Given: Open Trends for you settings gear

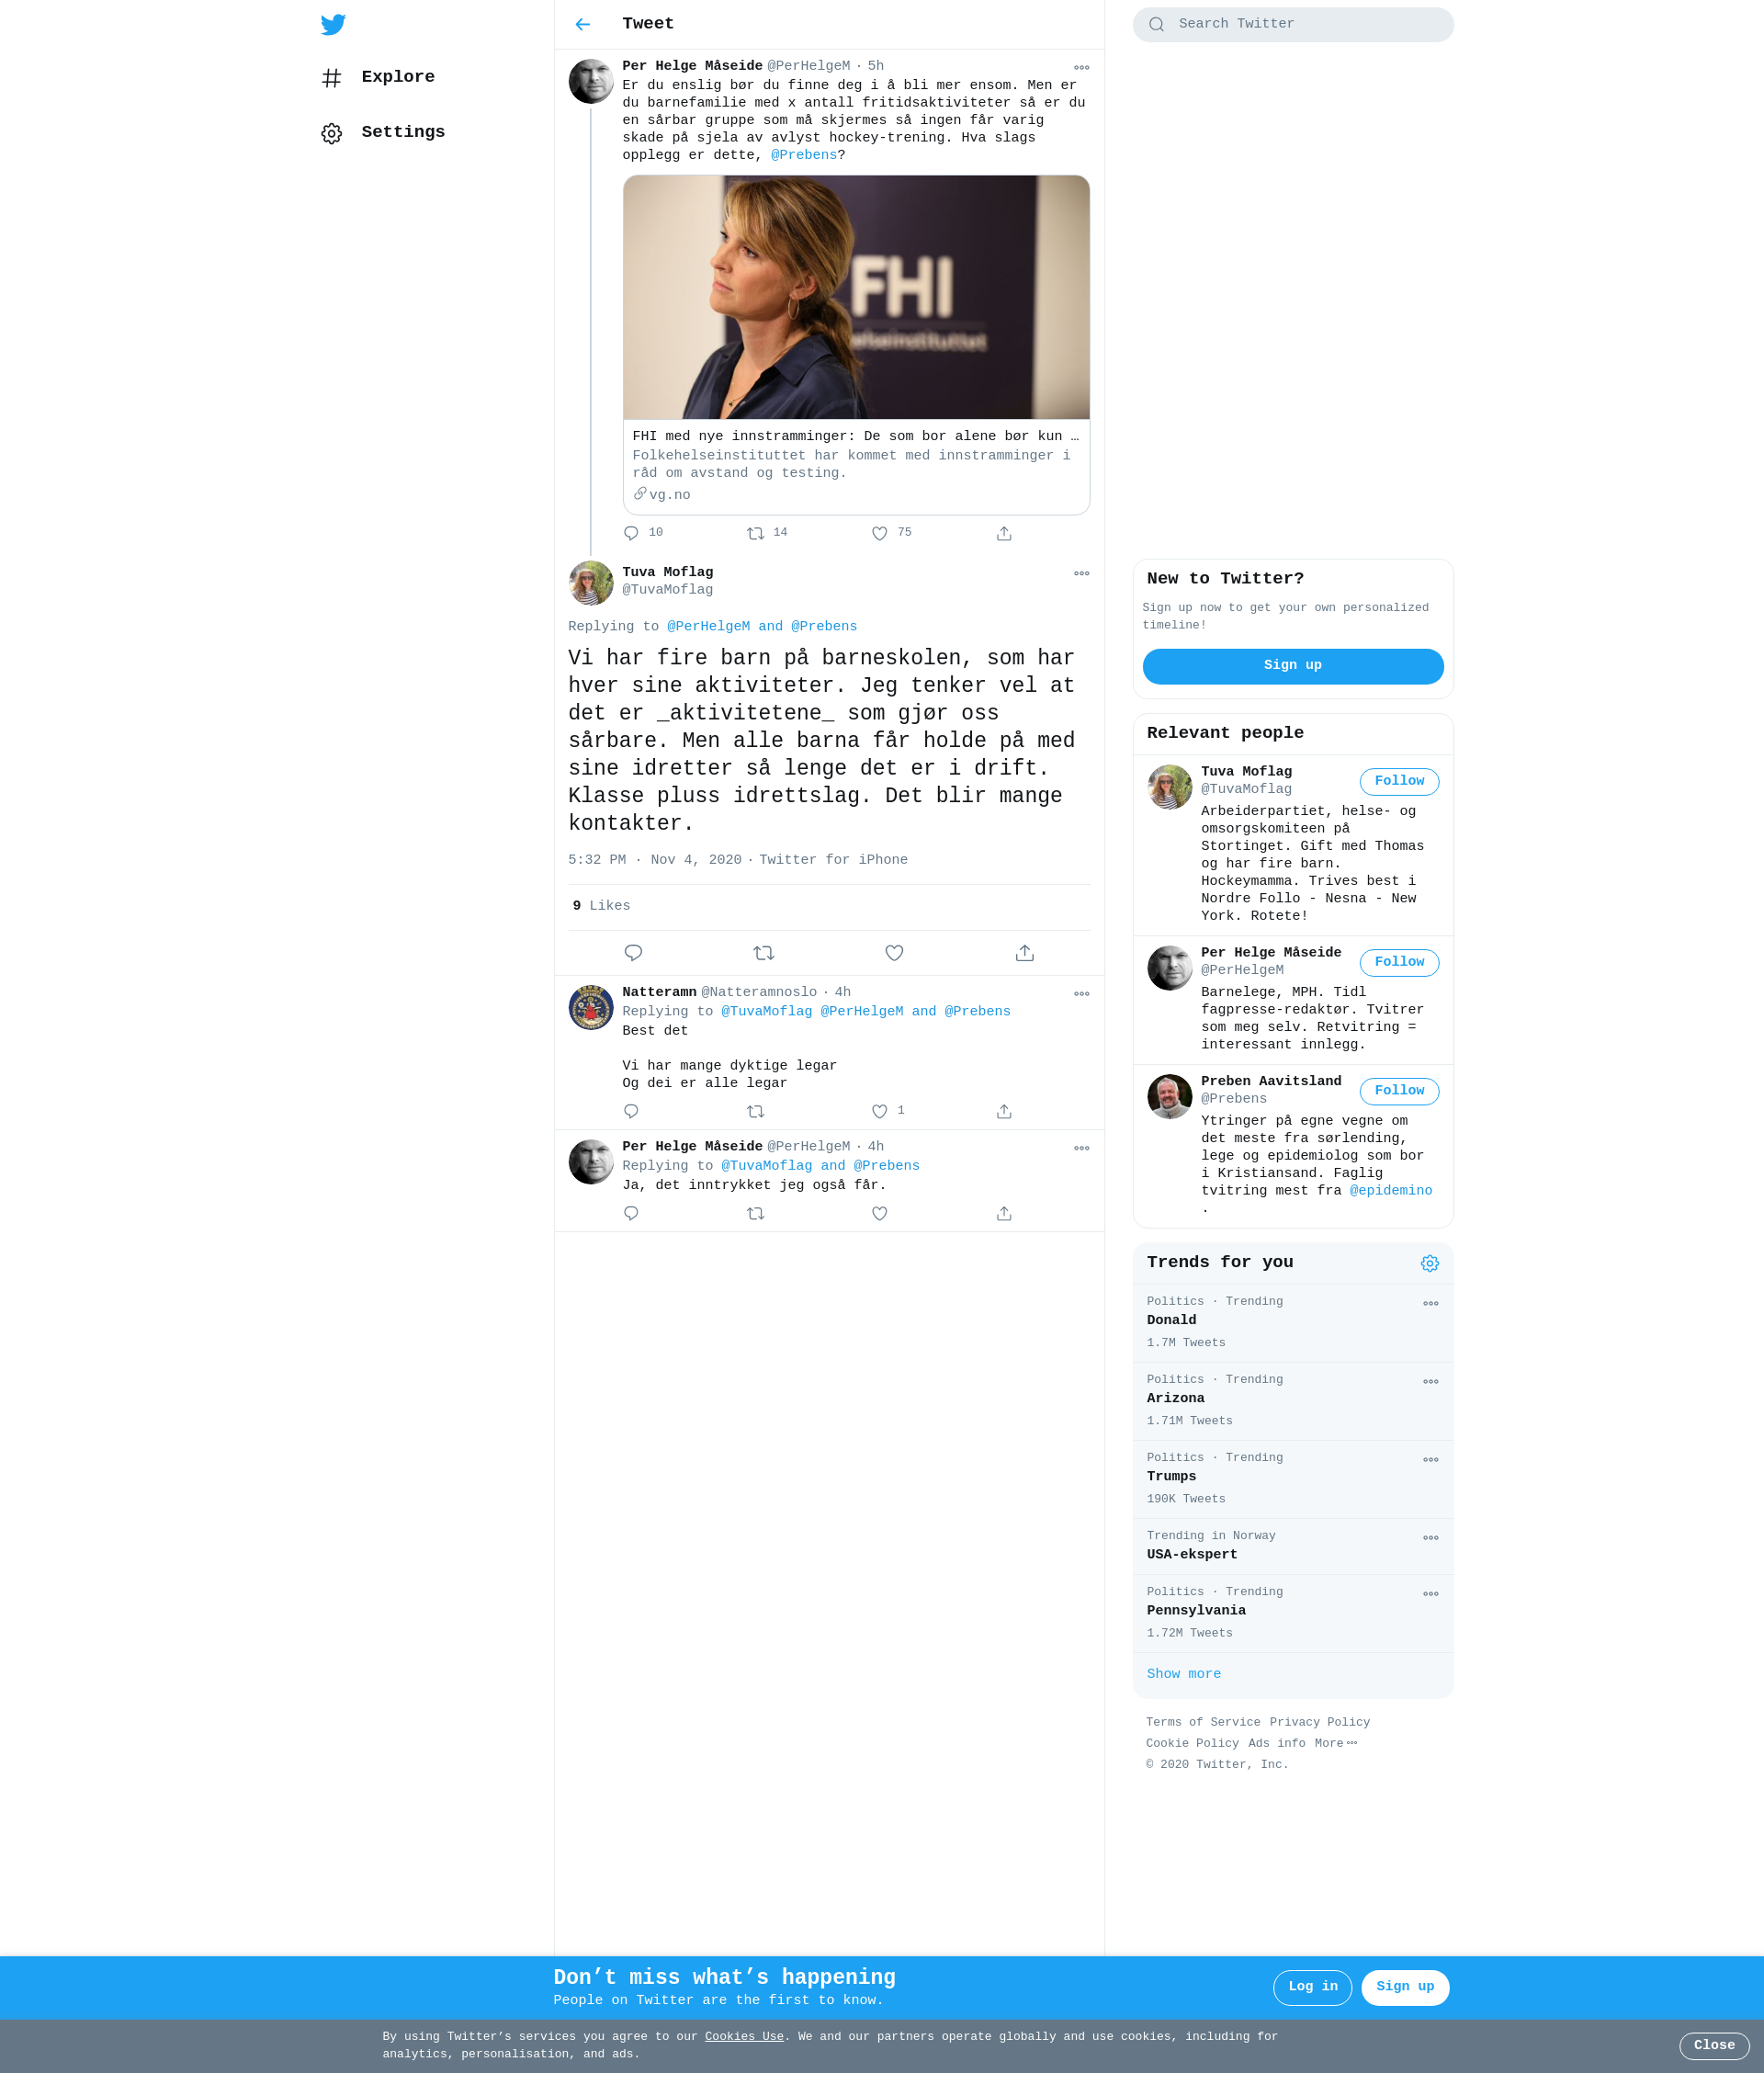Looking at the screenshot, I should pos(1430,1263).
